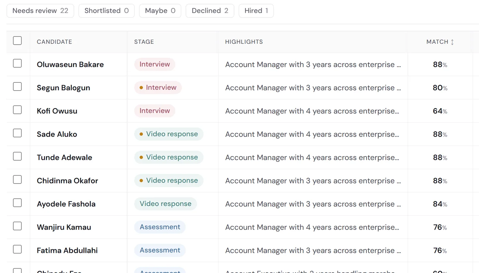Open Oluwaseun Bakare's candidate profile

click(70, 65)
